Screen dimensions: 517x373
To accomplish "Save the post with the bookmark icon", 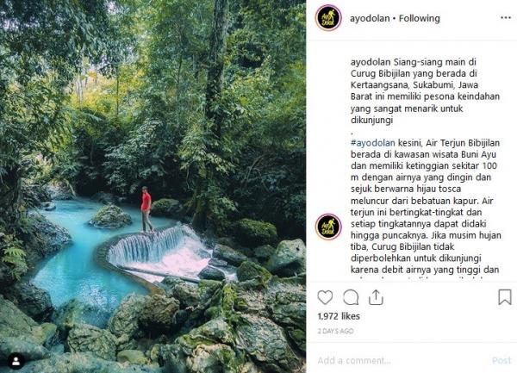I will [x=505, y=297].
